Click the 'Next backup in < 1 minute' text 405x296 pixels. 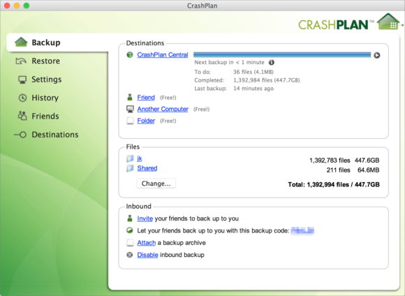tap(229, 62)
